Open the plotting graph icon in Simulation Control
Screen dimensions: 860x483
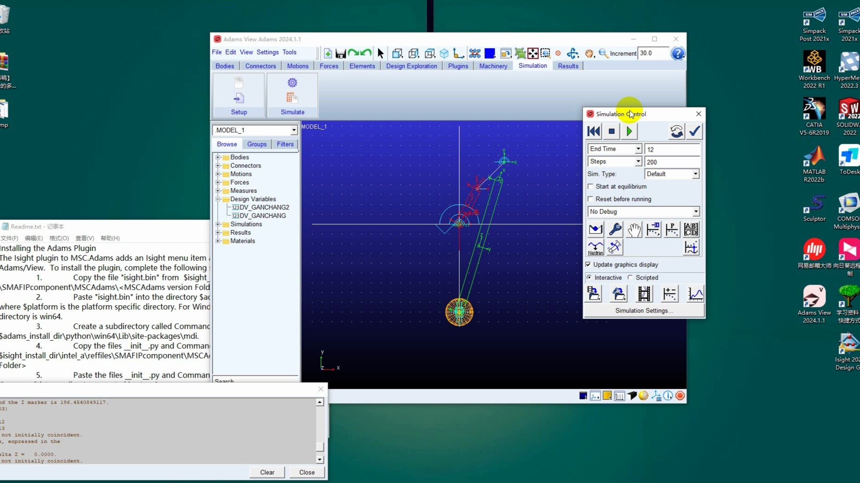(695, 294)
